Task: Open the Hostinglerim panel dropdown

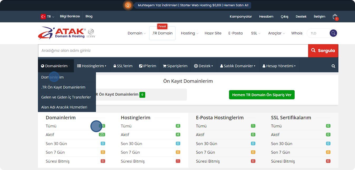Action: point(92,66)
